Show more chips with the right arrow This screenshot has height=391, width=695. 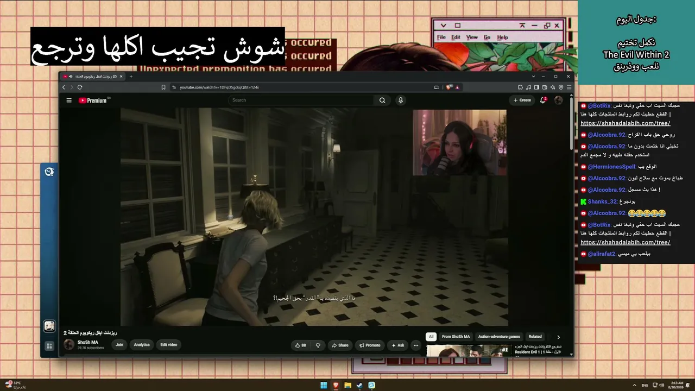pos(558,337)
